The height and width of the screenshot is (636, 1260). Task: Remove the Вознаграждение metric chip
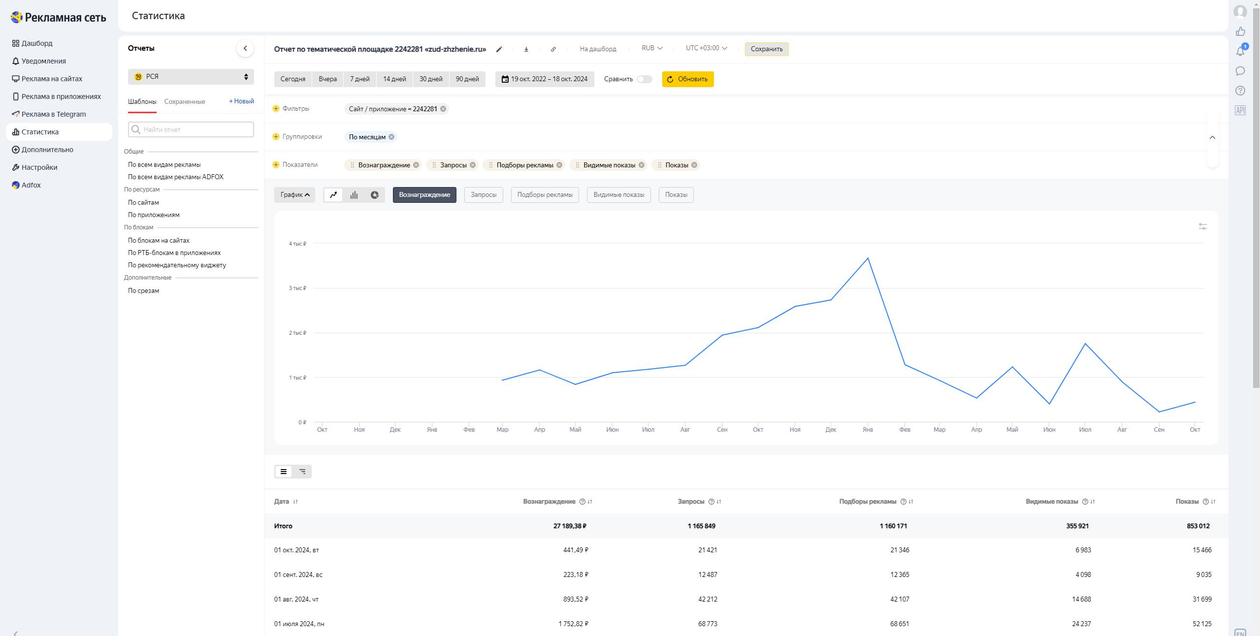(x=416, y=165)
